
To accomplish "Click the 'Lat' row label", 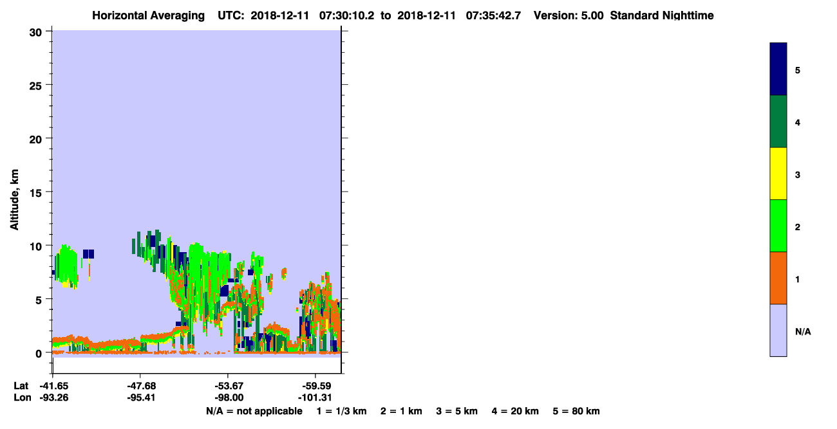I will click(21, 386).
